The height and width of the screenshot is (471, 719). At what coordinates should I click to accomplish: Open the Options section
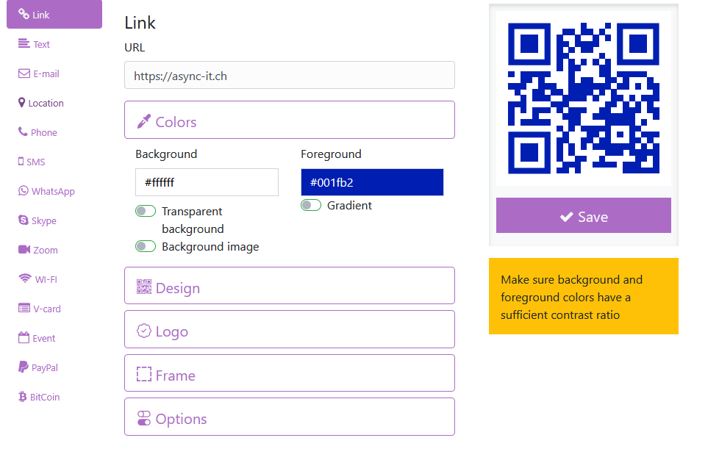[289, 417]
